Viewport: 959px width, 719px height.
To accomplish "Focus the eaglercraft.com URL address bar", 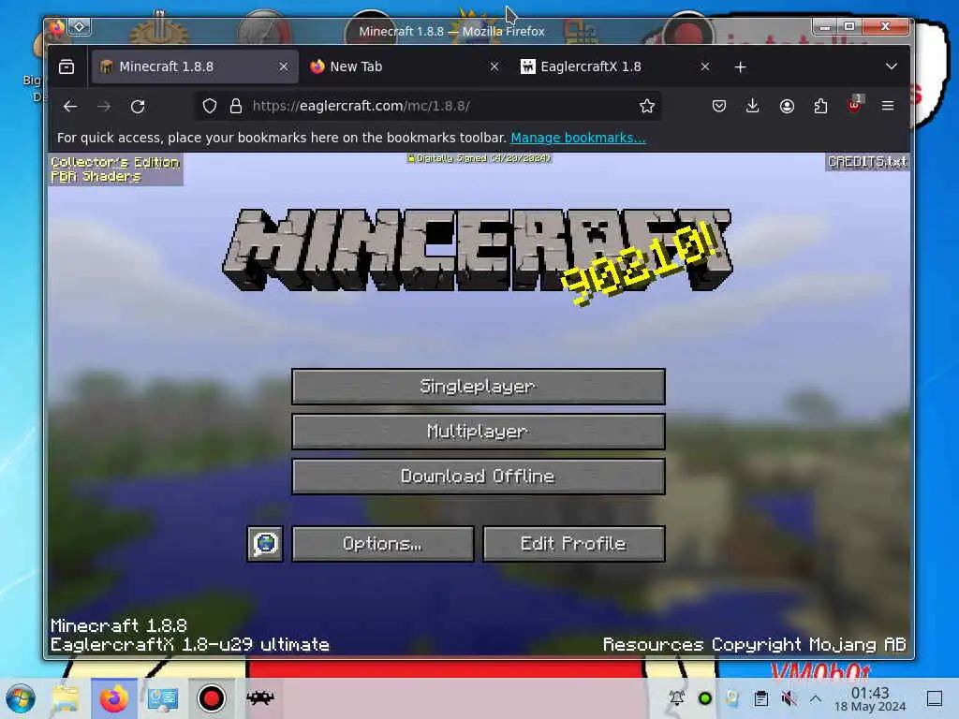I will [428, 107].
